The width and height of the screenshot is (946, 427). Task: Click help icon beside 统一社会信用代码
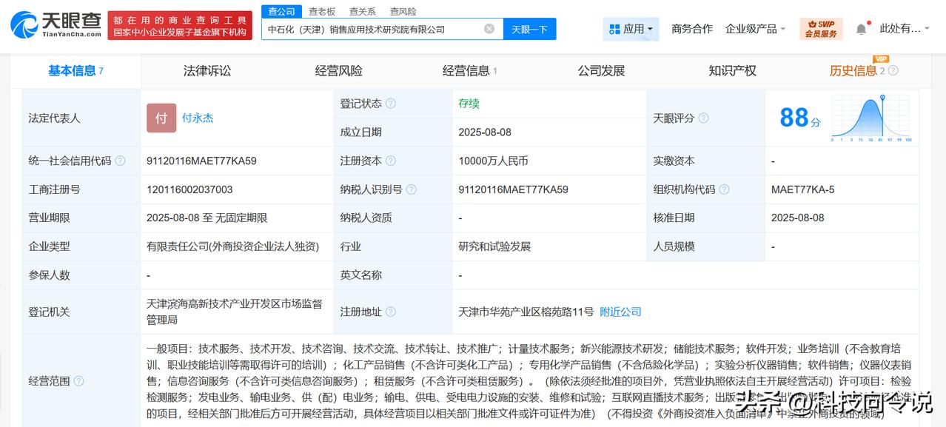(x=120, y=161)
